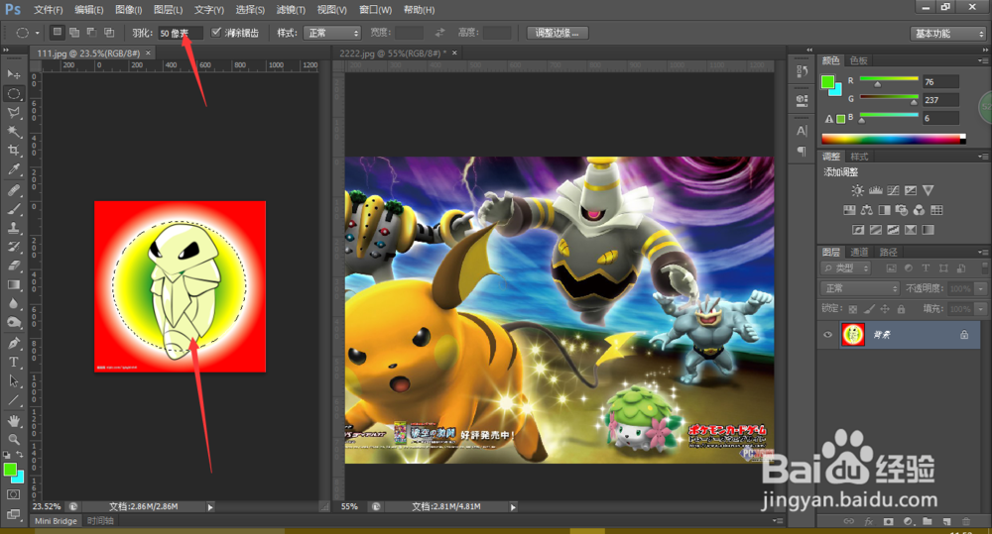
Task: Open the 滤镜(T) menu
Action: coord(291,10)
